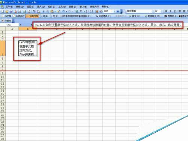Screen dimensions: 188x141
Task: Open the 格式 (Format) menu
Action: click(52, 6)
